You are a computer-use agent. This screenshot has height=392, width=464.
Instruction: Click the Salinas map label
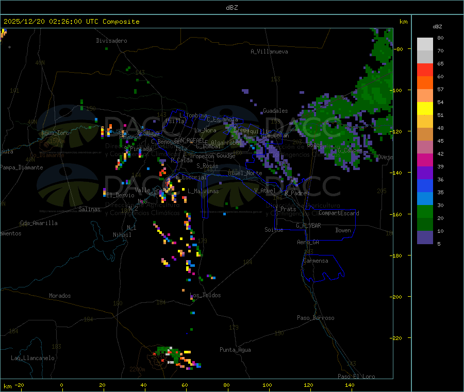tap(89, 209)
